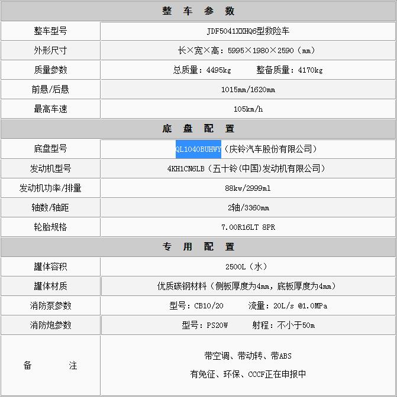Select the tire spec 7.00R16LT 8PR

[x=248, y=227]
